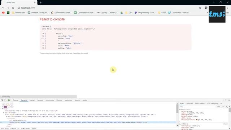Open the Application tab
Viewport: 231px width, 130px height.
coord(68,100)
